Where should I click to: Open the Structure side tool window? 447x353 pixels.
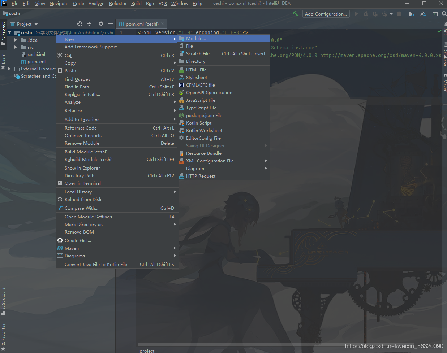pos(3,301)
